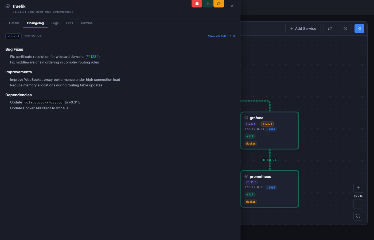Click the traefik panel title text

(x=19, y=6)
